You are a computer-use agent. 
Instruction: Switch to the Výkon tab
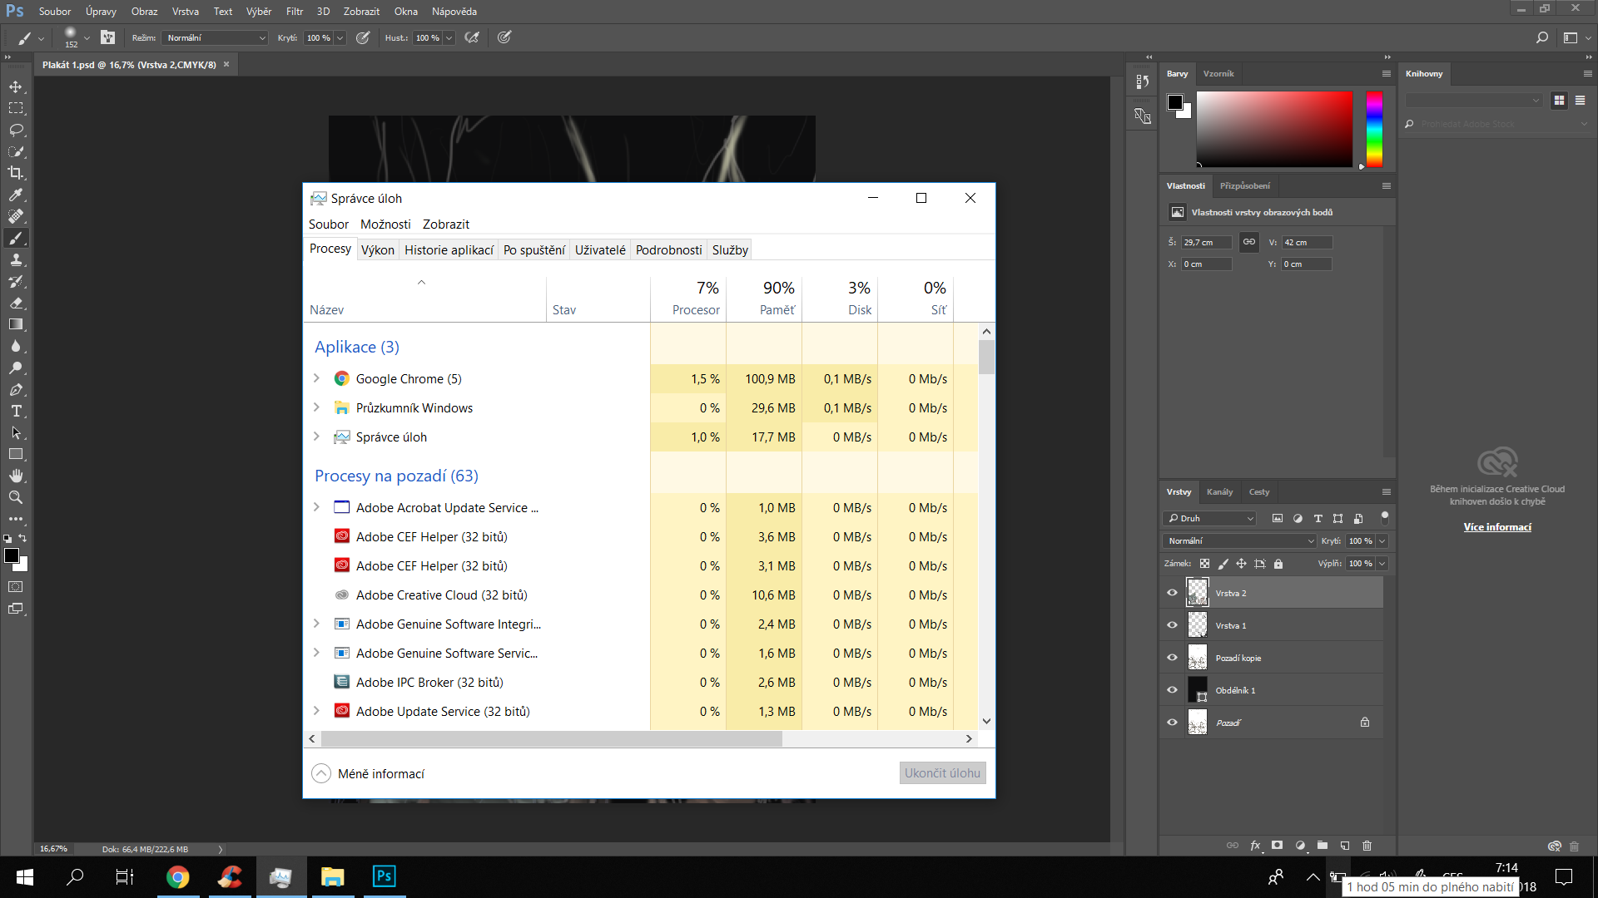(x=377, y=249)
